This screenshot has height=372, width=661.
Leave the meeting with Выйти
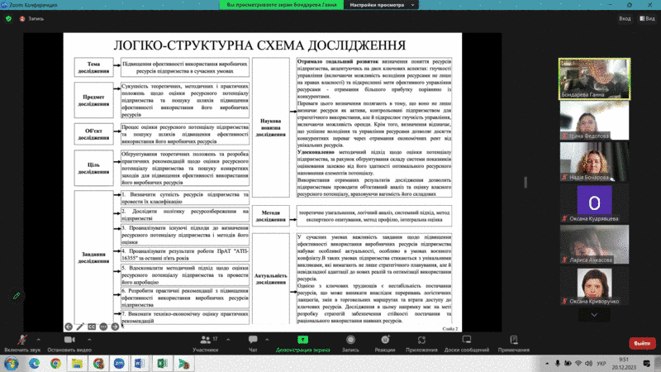coord(642,343)
